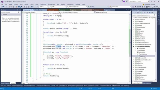Click the wrench Properties icon in toolbar

[x=135, y=7]
